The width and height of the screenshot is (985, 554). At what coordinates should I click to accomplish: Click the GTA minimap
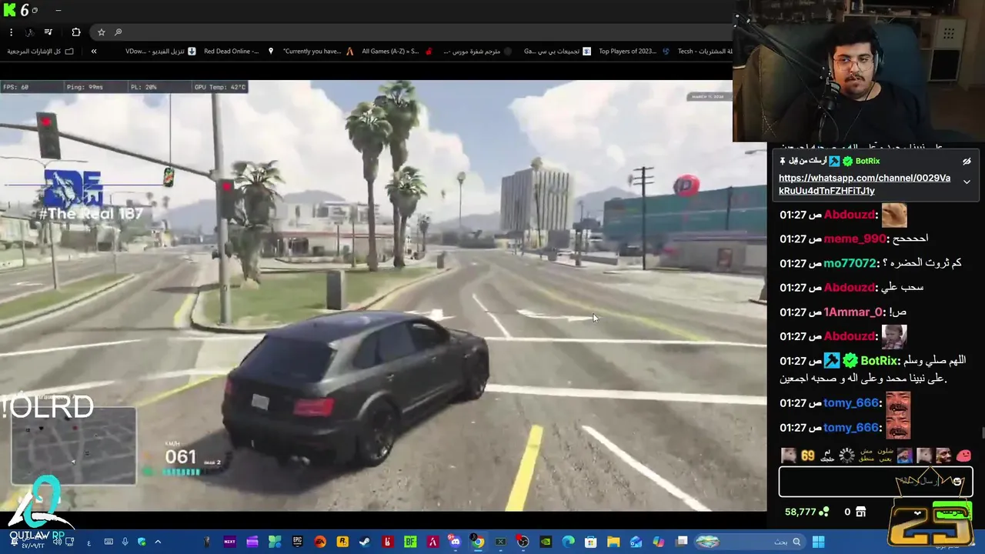pos(74,446)
